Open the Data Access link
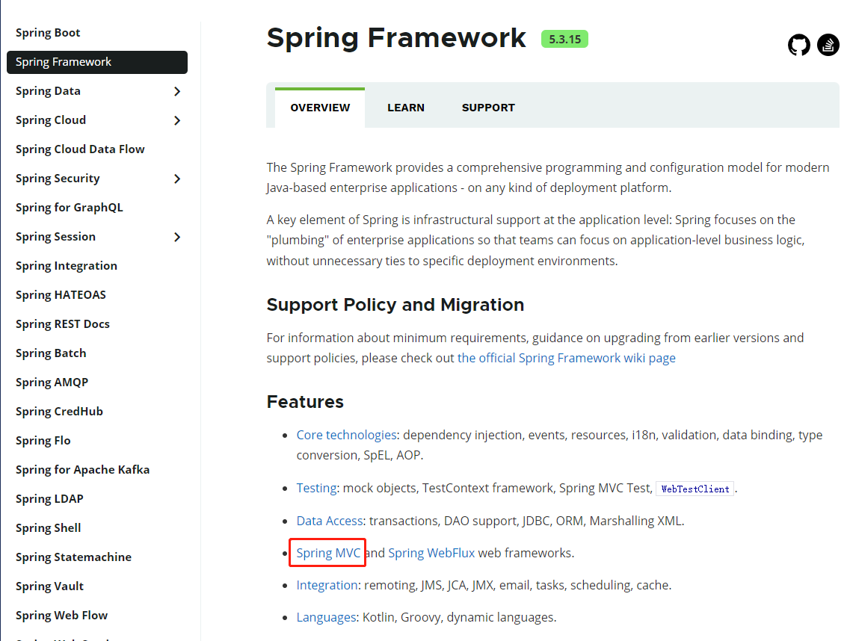The width and height of the screenshot is (853, 641). pyautogui.click(x=330, y=521)
